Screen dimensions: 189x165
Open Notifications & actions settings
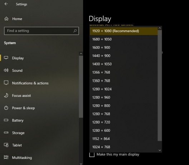pyautogui.click(x=30, y=83)
